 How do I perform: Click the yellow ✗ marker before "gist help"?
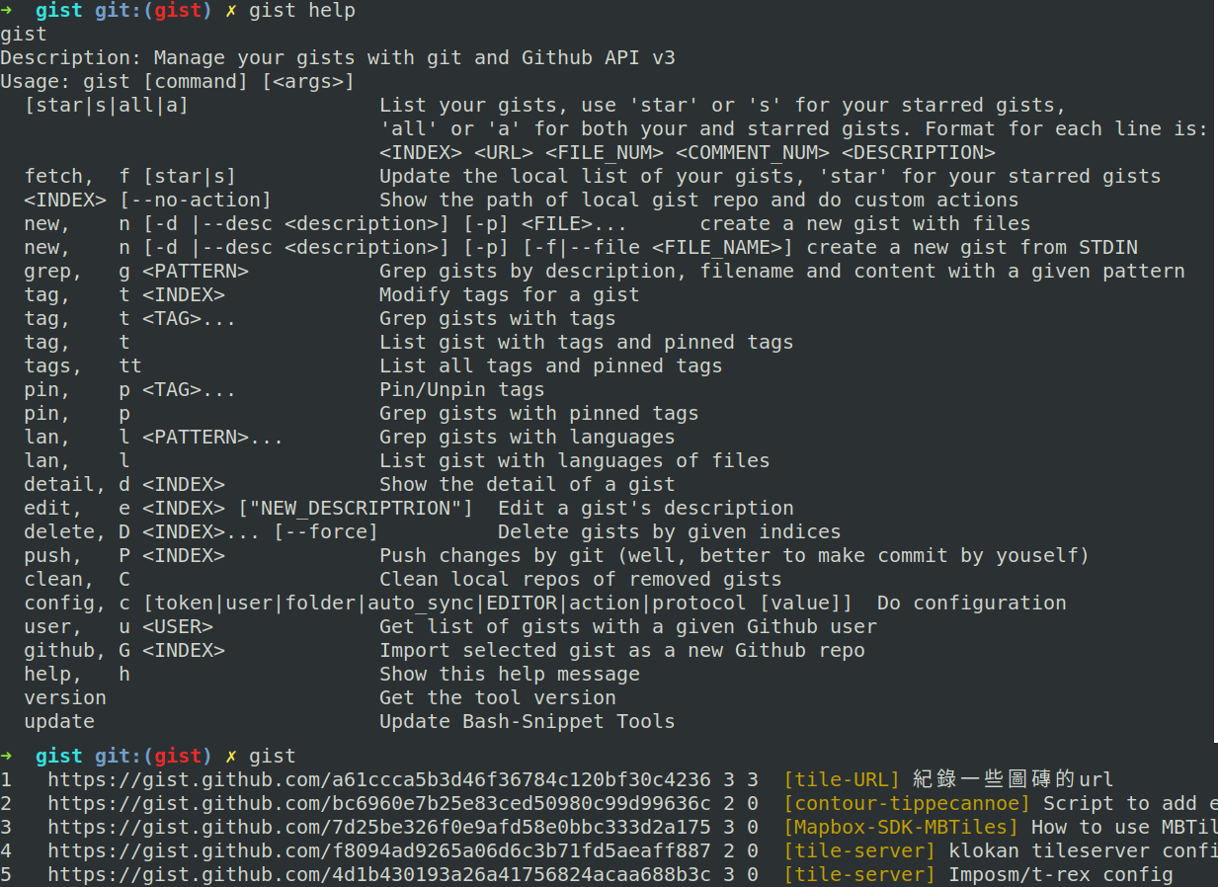(231, 11)
